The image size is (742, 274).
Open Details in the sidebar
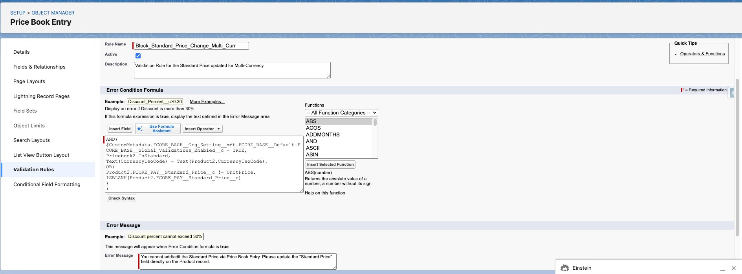[x=22, y=52]
